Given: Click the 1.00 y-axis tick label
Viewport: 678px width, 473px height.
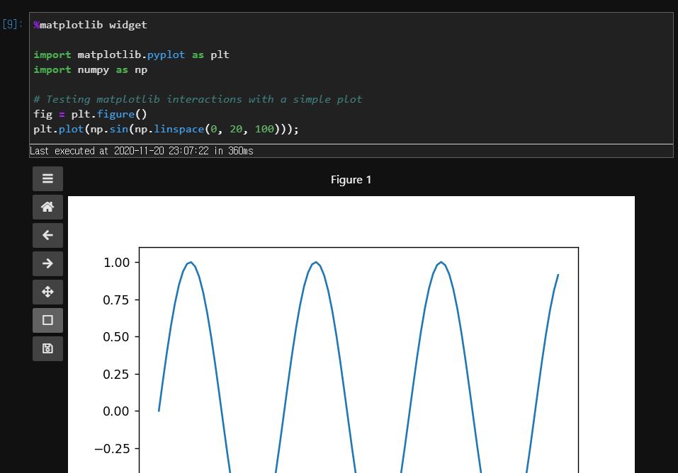Looking at the screenshot, I should [x=116, y=263].
